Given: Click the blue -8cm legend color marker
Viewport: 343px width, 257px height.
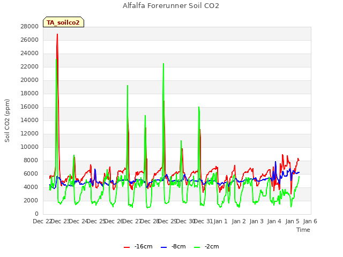Looking at the screenshot, I should click(x=163, y=247).
